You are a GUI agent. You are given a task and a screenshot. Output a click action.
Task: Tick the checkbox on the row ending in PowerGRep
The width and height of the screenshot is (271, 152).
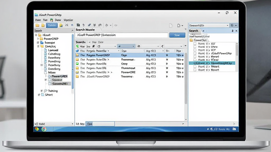(x=195, y=53)
